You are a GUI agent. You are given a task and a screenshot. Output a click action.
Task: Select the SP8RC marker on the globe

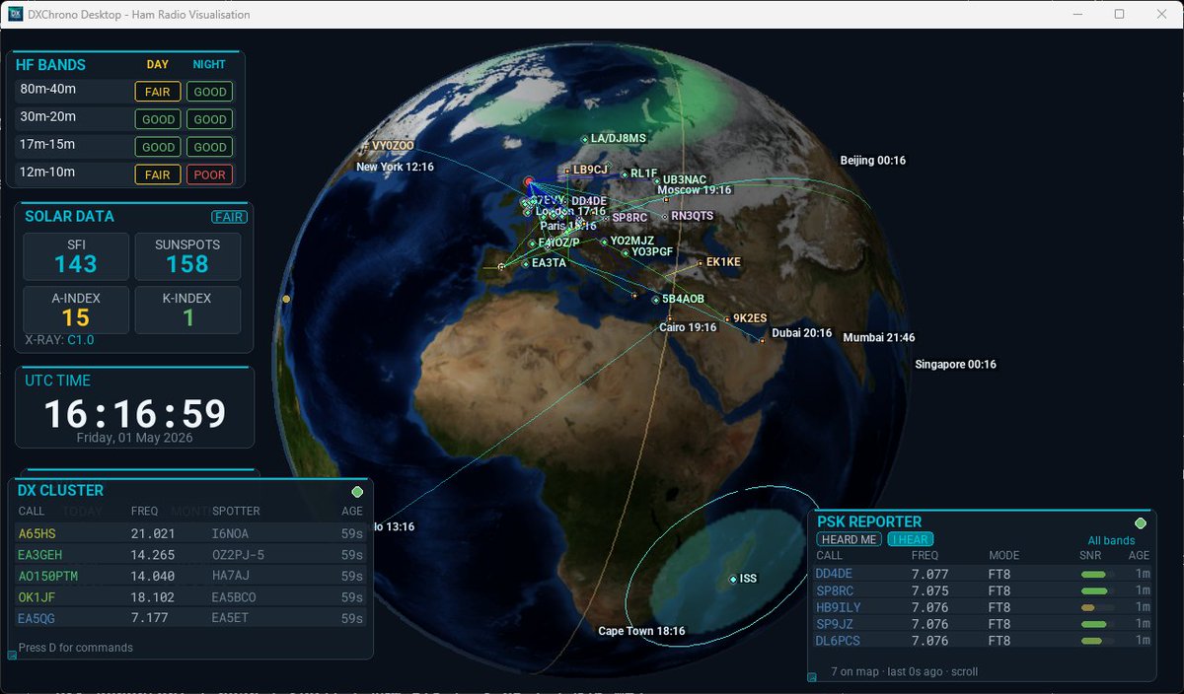[606, 218]
